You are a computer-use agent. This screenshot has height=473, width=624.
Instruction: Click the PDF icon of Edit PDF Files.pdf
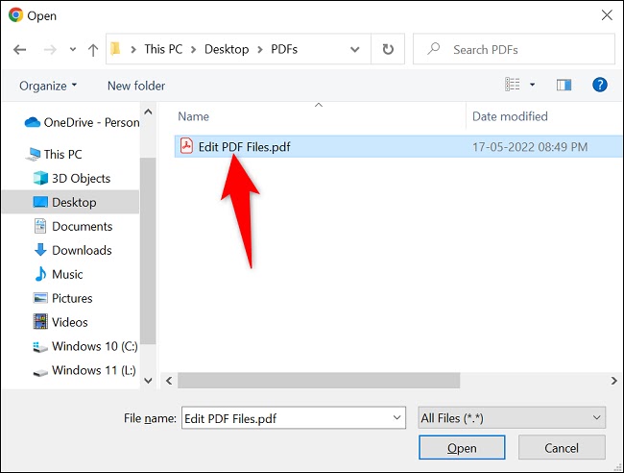186,146
